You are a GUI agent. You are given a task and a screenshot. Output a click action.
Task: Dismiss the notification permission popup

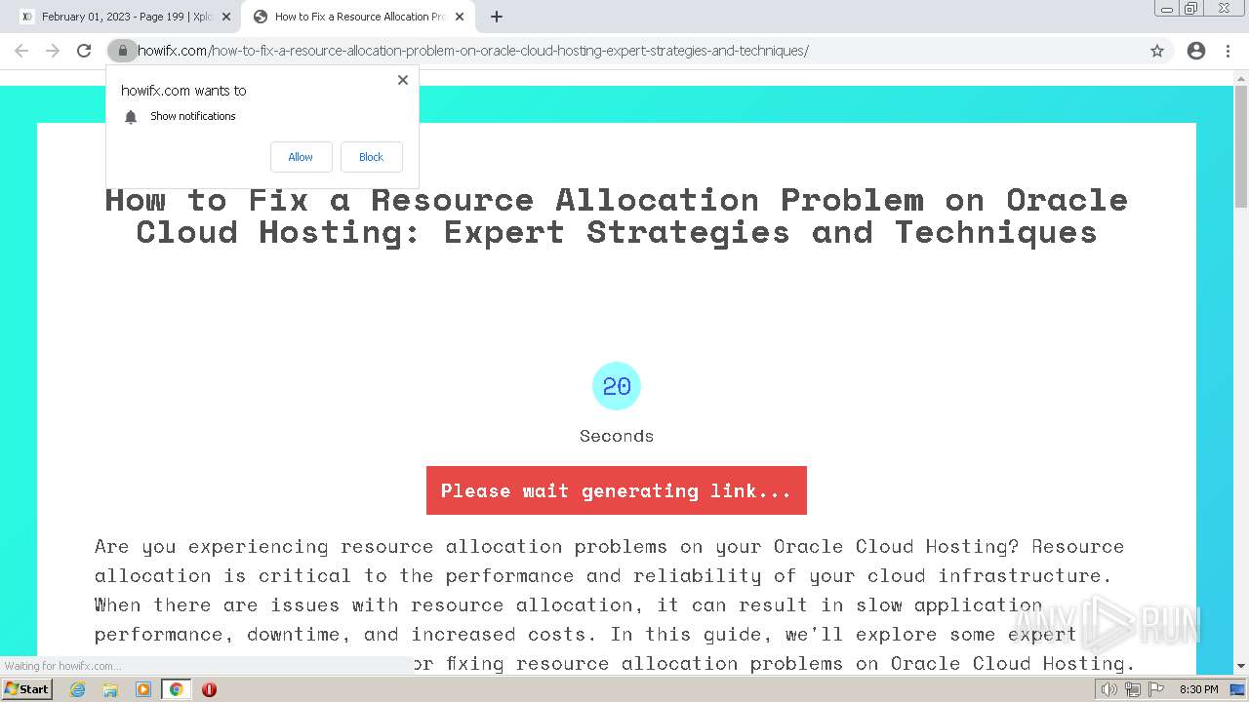(403, 80)
